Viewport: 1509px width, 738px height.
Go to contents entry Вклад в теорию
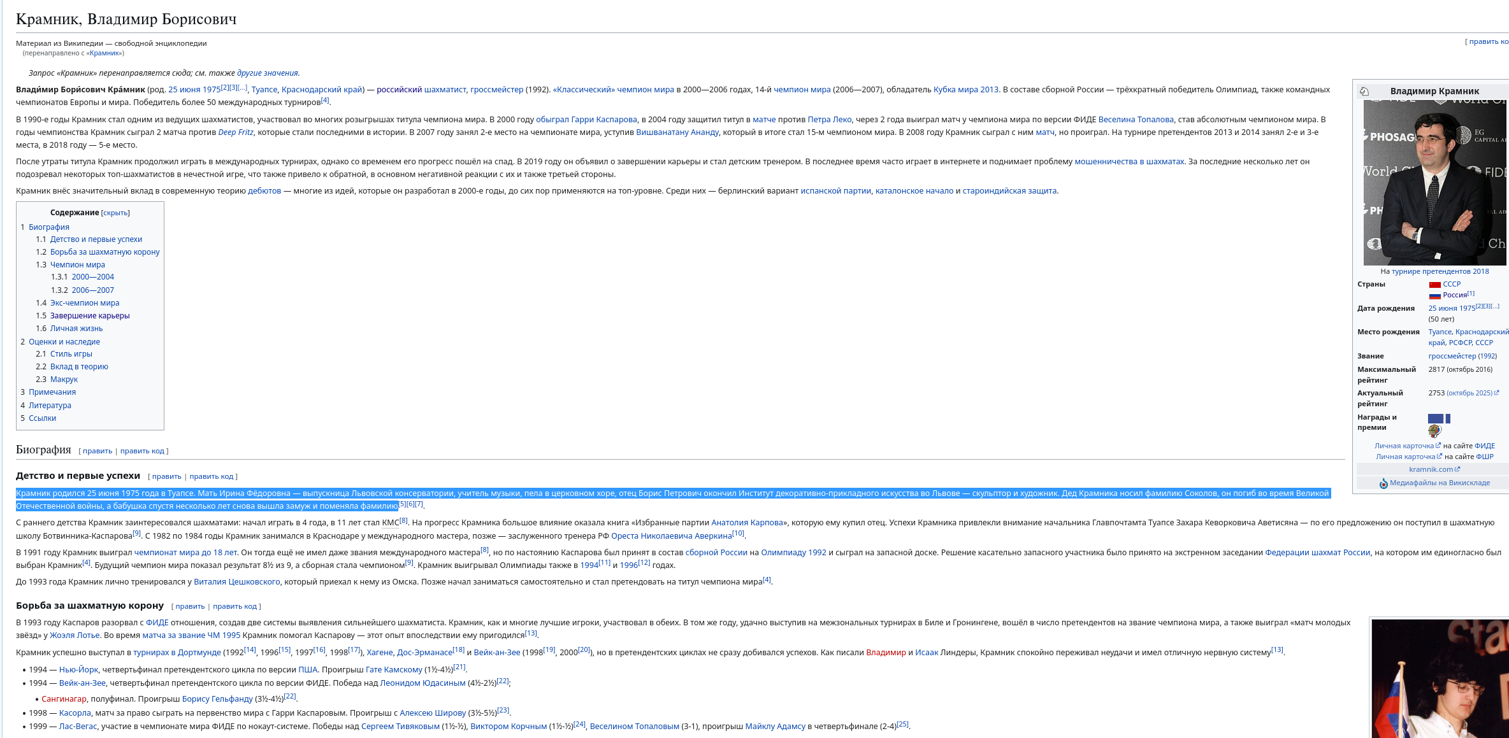(x=79, y=367)
